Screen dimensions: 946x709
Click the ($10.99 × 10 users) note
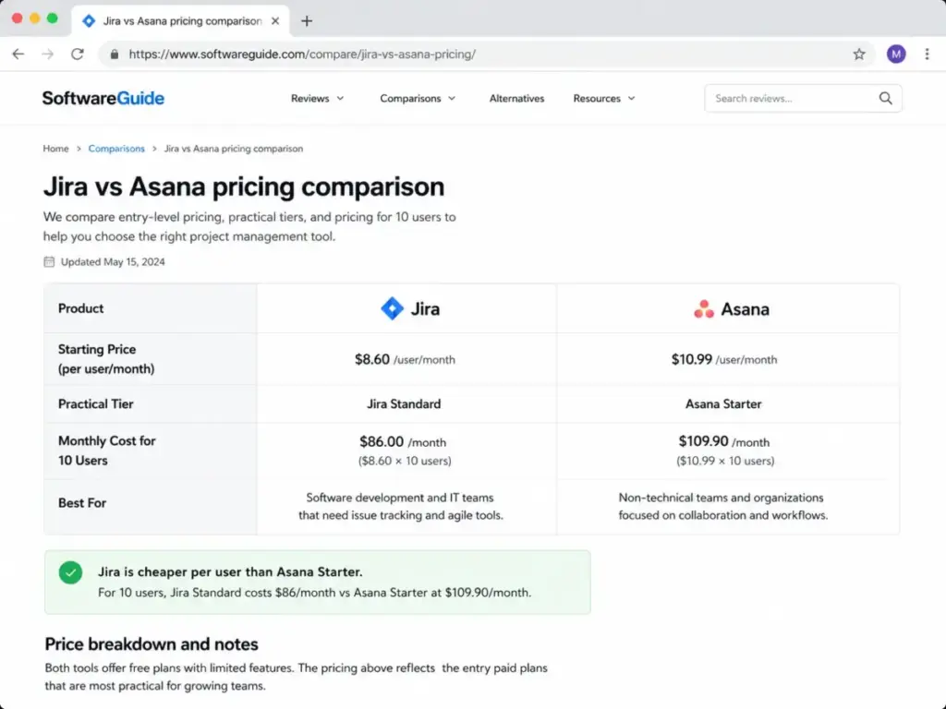pos(725,461)
